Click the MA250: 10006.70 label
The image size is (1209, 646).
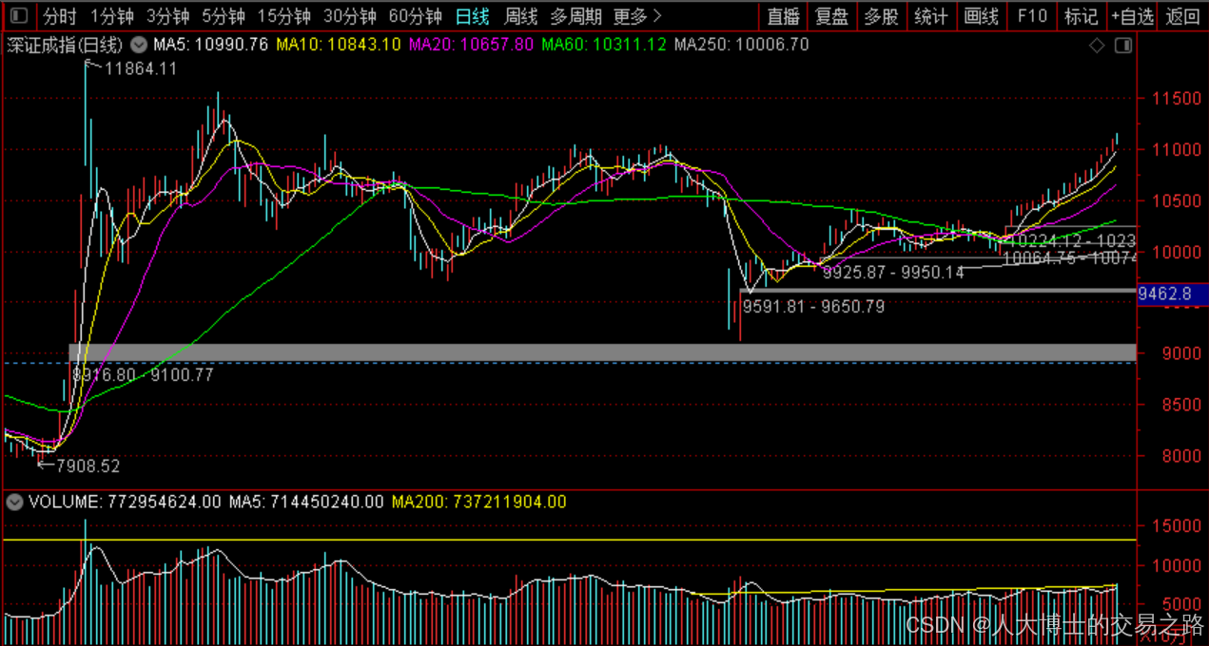[x=741, y=45]
